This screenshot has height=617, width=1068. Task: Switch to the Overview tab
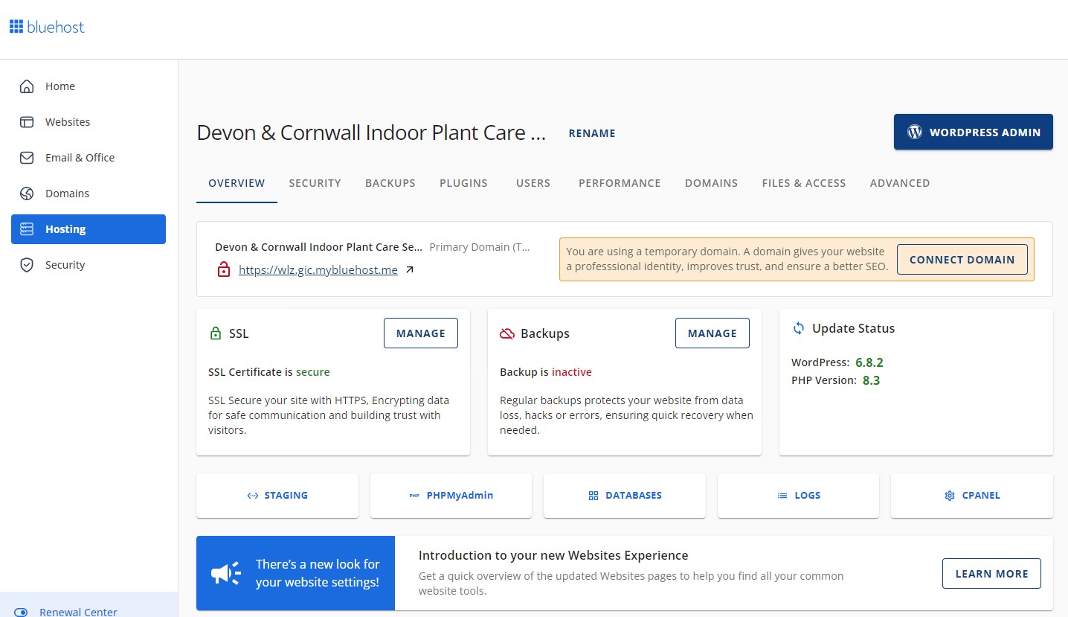[x=237, y=183]
